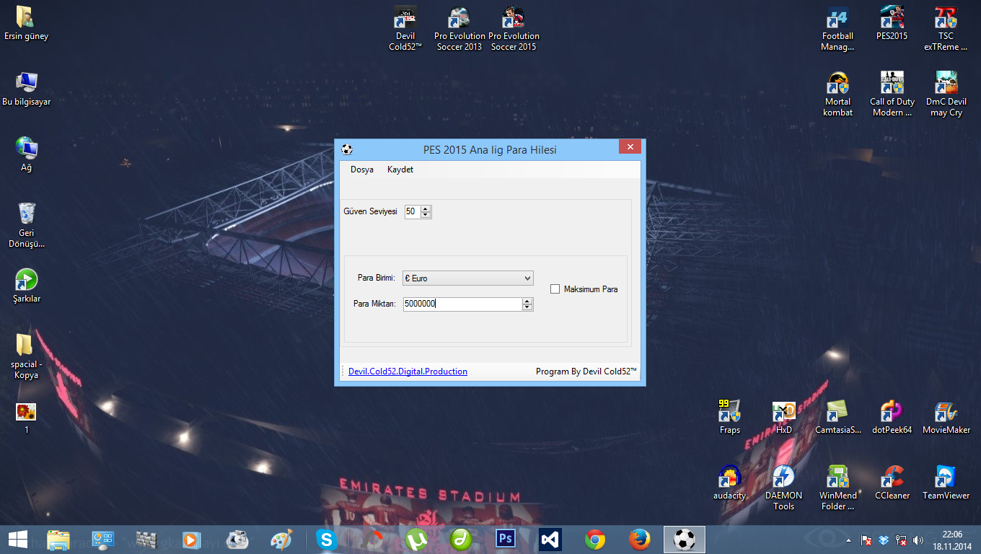
Task: Open Visual Studio from the taskbar
Action: point(550,540)
